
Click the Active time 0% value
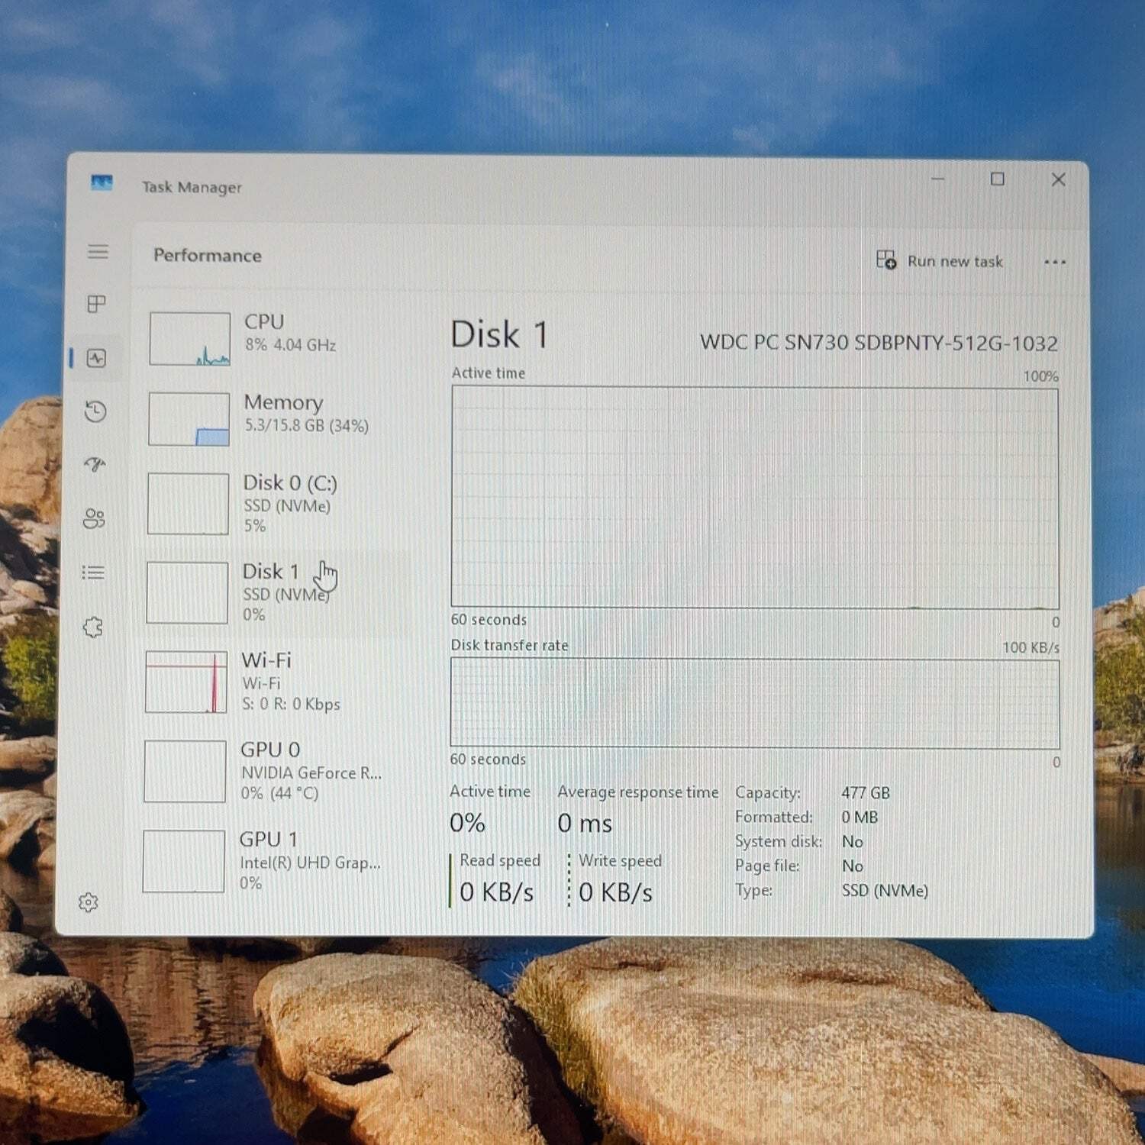(x=467, y=823)
